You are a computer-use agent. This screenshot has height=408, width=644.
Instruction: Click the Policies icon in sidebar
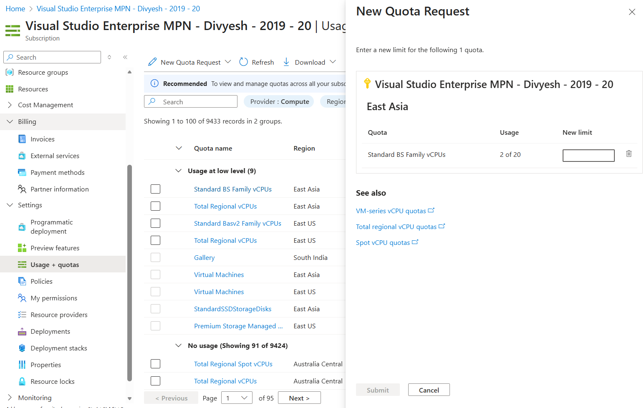pyautogui.click(x=22, y=281)
